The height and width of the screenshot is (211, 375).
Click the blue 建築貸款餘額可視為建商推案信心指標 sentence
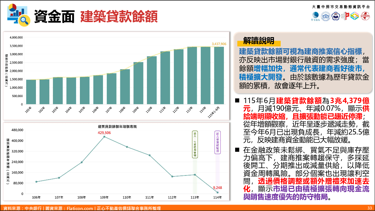301,51
